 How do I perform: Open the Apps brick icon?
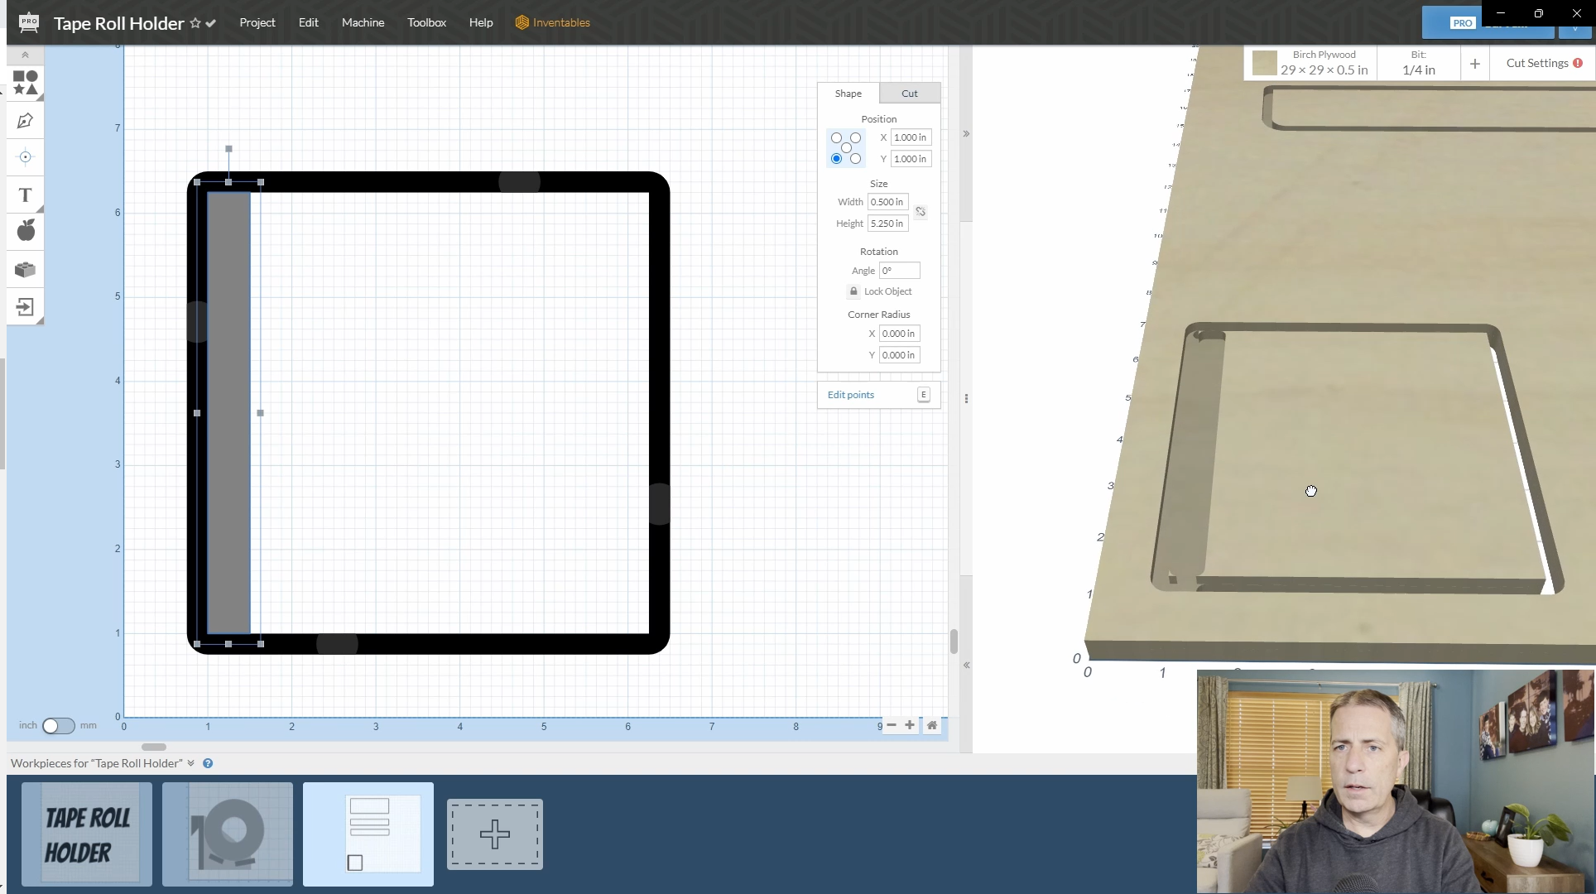(25, 269)
